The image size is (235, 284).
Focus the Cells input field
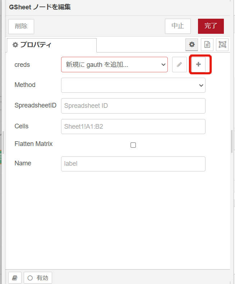pos(133,127)
